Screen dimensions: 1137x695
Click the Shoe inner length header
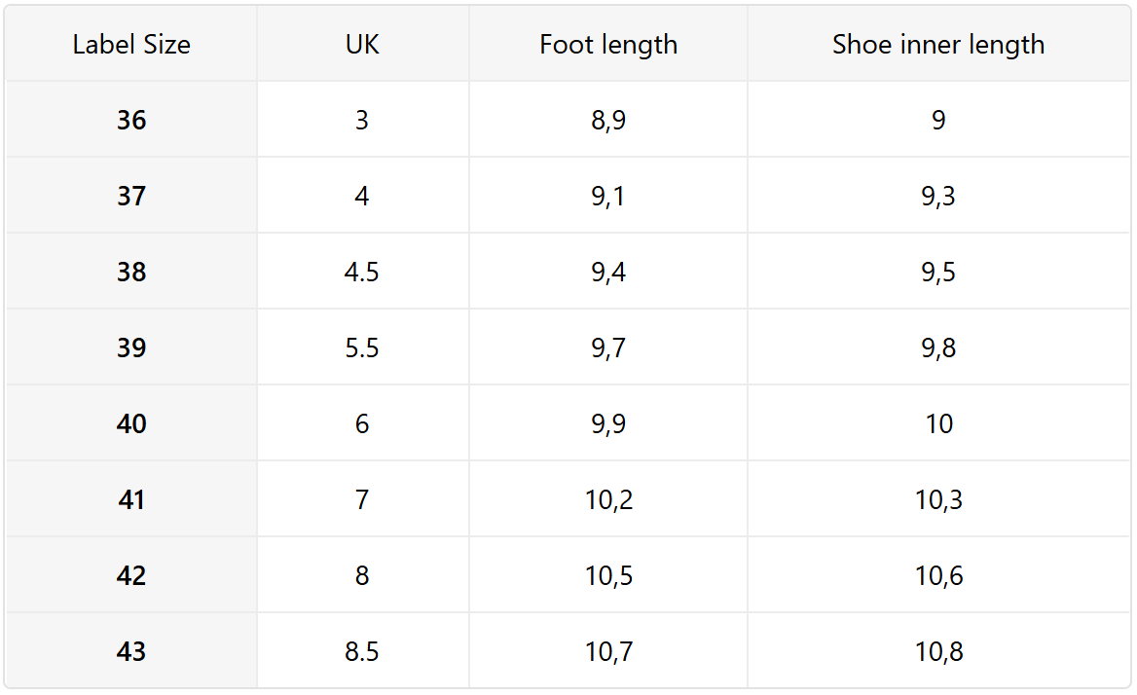(x=938, y=45)
